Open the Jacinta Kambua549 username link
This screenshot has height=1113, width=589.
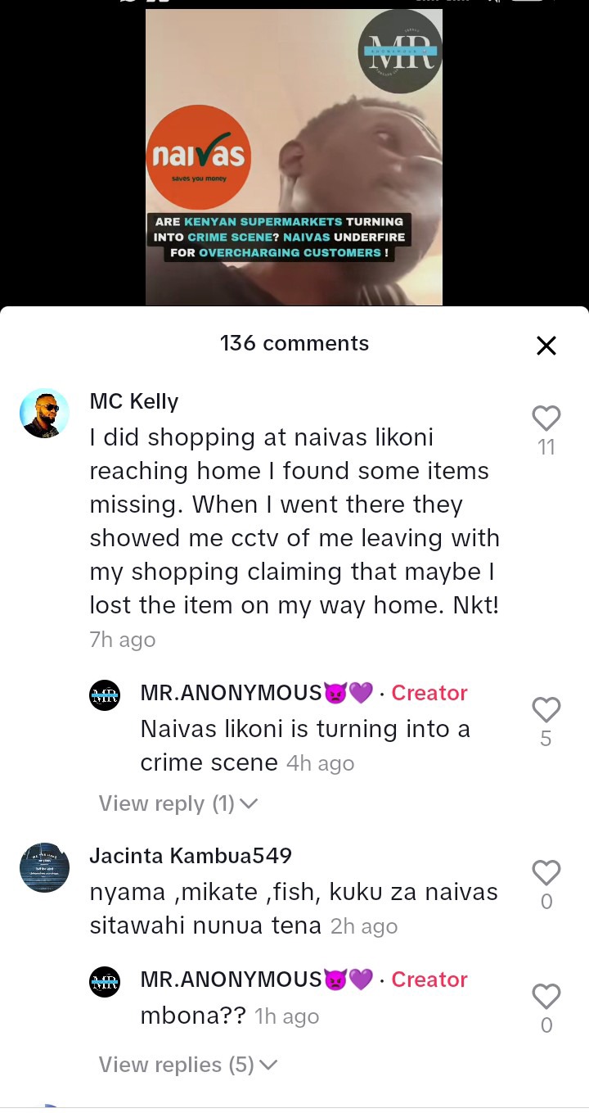(191, 856)
